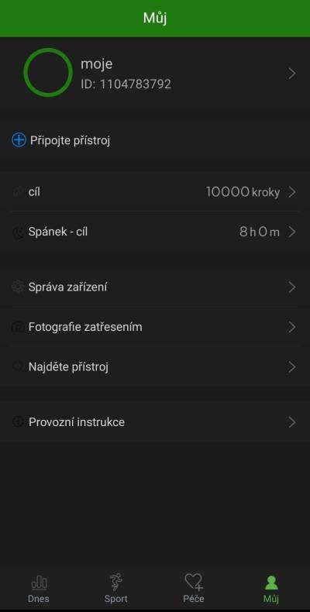The height and width of the screenshot is (612, 310).
Task: Tap the gear icon beside Správa zařízení
Action: coord(18,287)
